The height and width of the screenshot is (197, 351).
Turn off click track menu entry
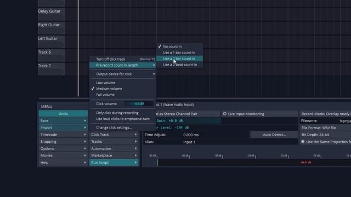pyautogui.click(x=122, y=59)
